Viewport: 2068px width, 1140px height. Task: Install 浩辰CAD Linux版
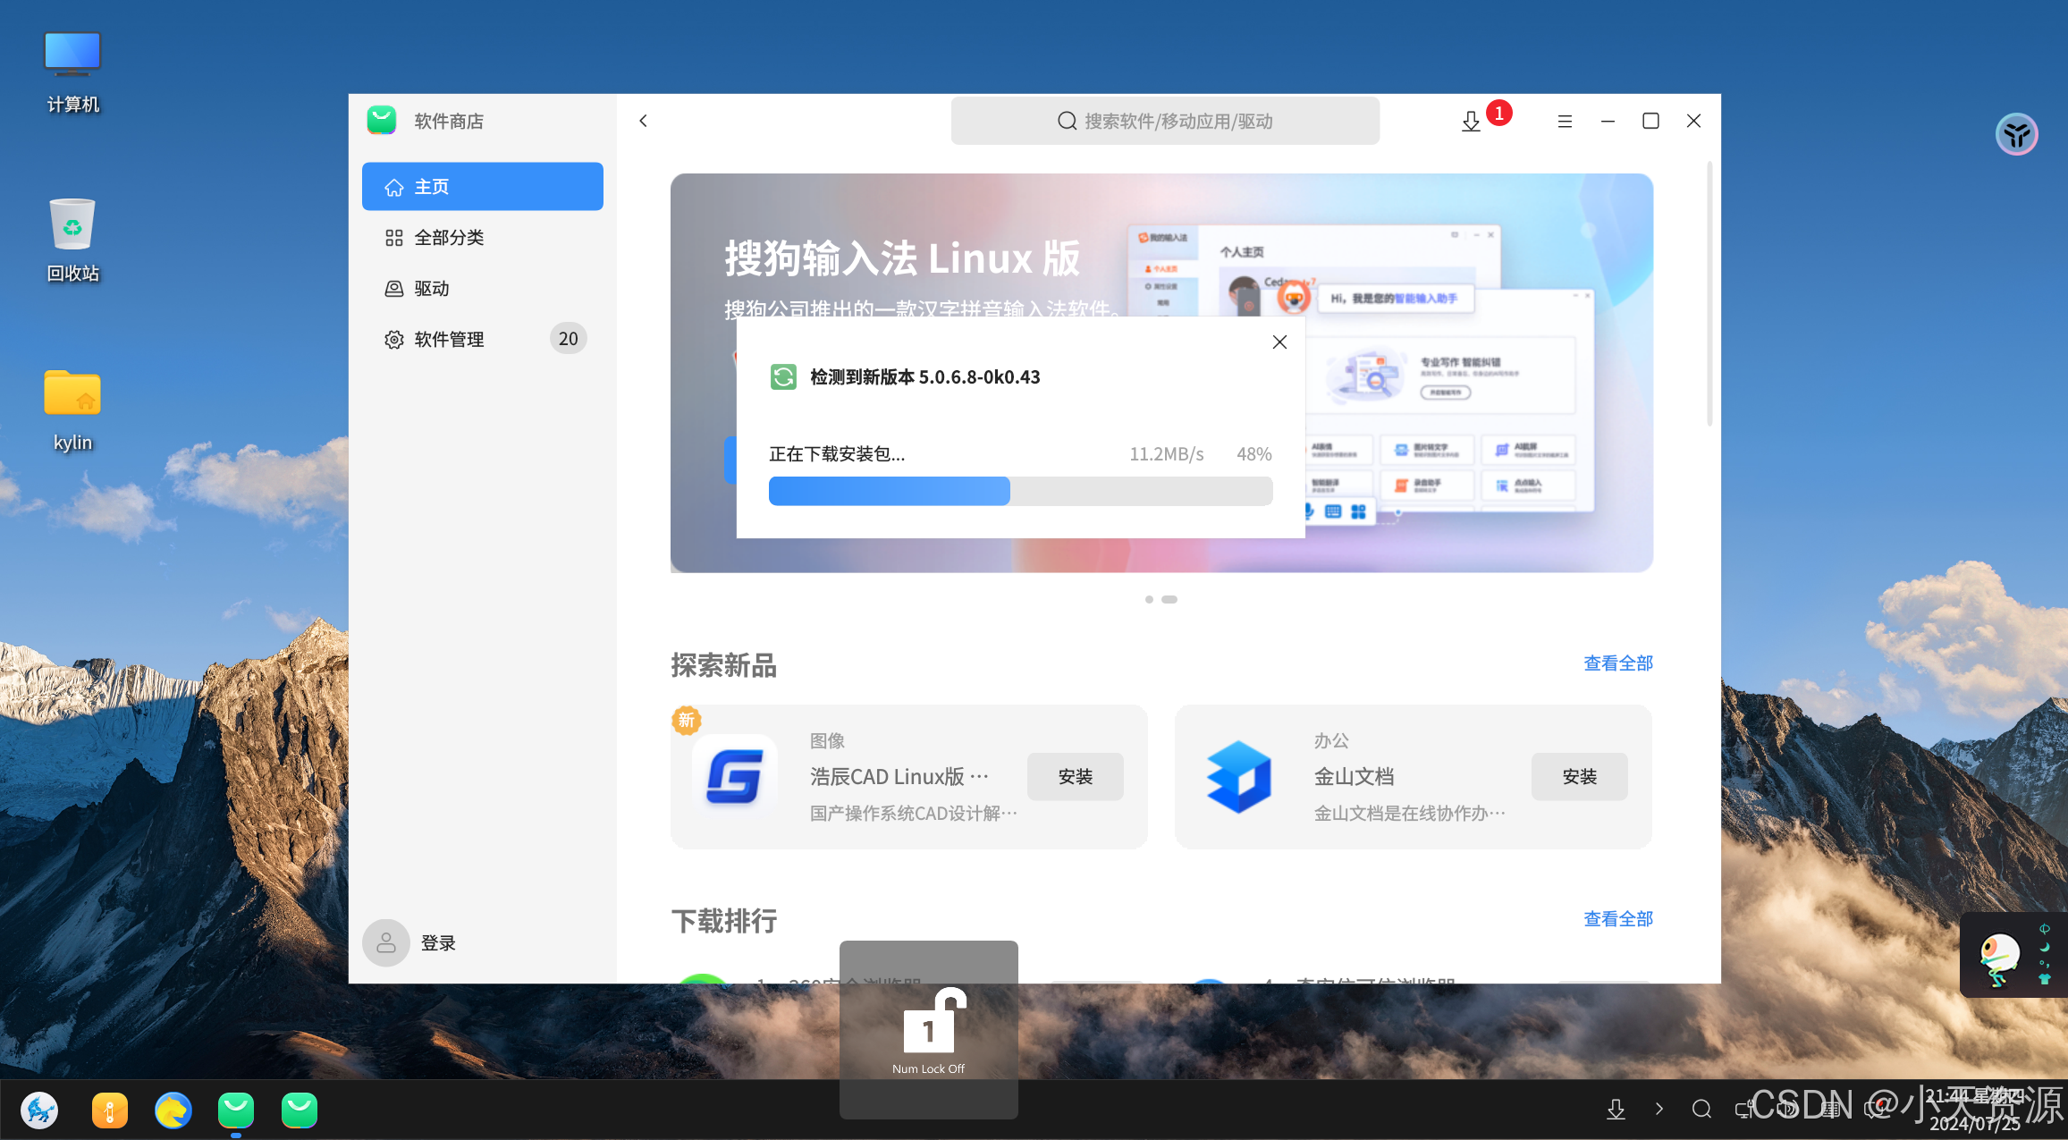pos(1075,776)
